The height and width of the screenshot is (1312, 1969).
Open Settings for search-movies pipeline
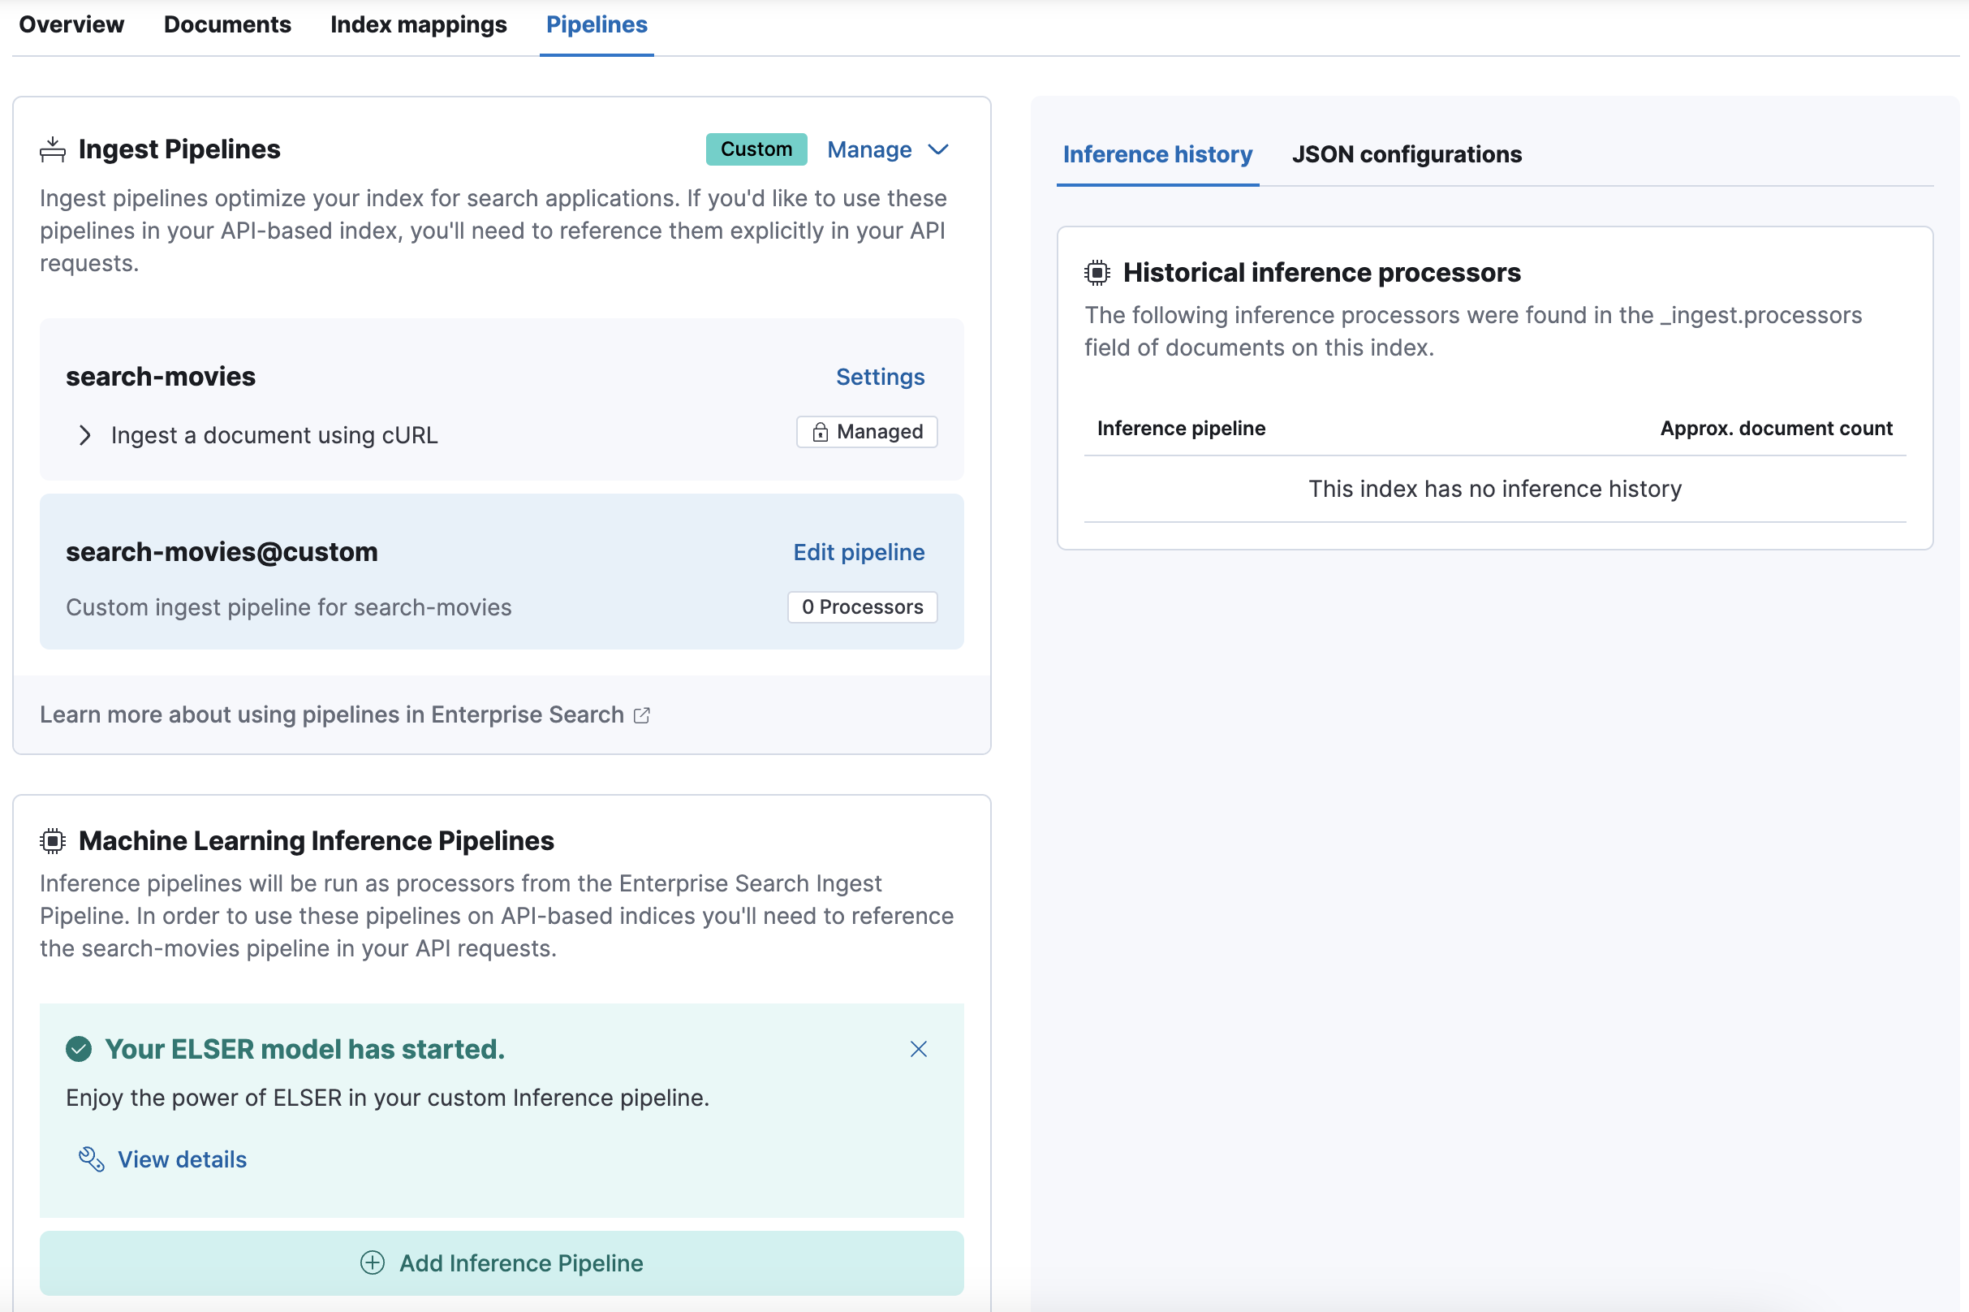tap(880, 377)
